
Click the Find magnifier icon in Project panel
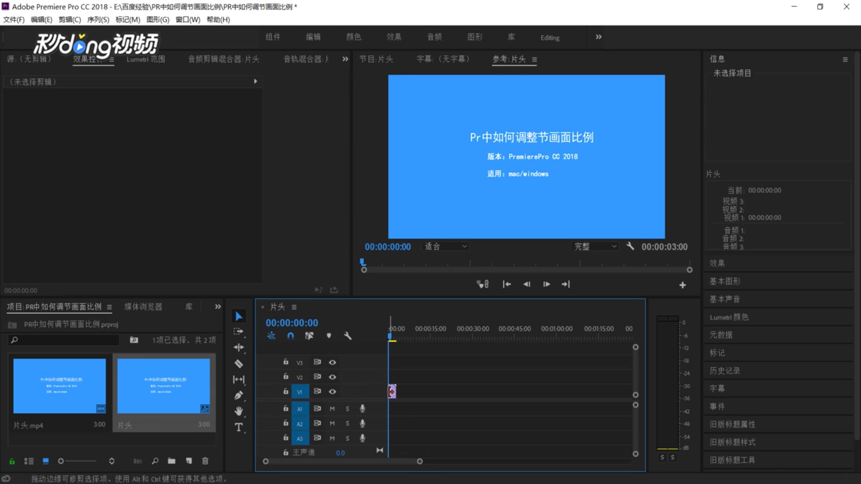[155, 461]
